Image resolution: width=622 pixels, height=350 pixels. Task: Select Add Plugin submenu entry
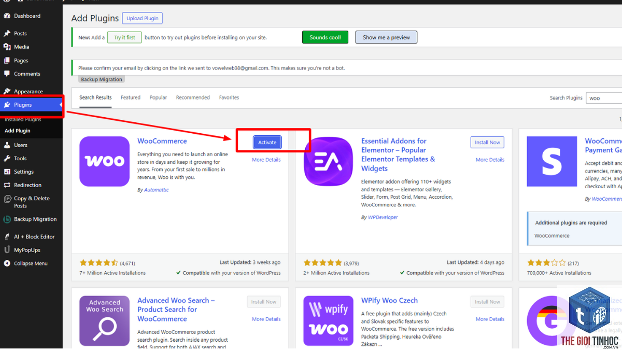tap(18, 131)
